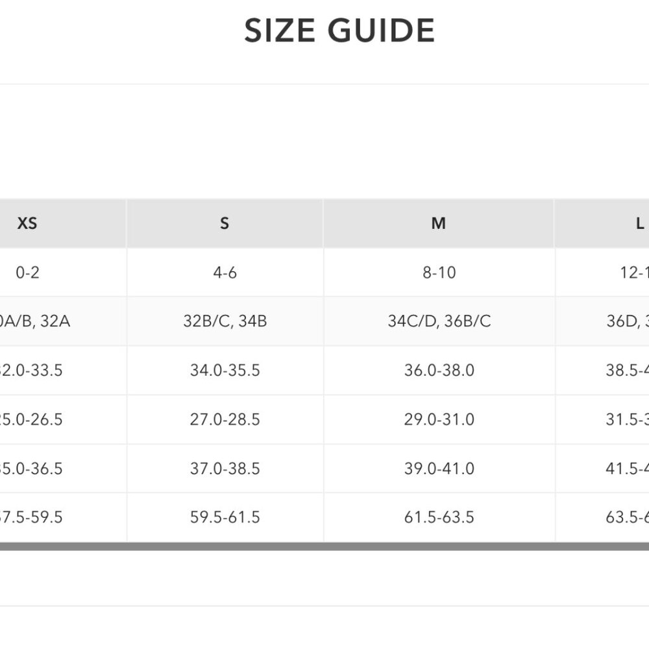The image size is (649, 649).
Task: Click the 61.5-63.5 measurement cell
Action: pyautogui.click(x=439, y=517)
